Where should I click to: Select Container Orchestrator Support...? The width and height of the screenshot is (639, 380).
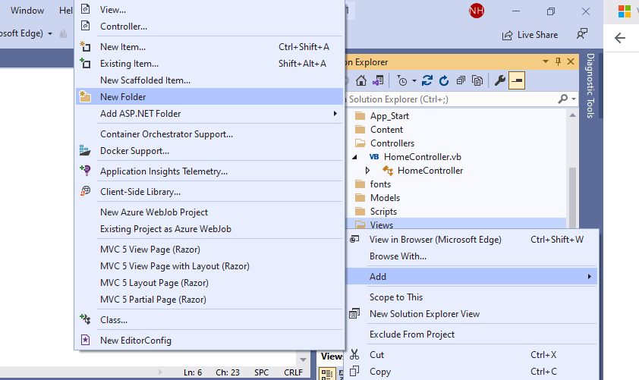coord(209,134)
